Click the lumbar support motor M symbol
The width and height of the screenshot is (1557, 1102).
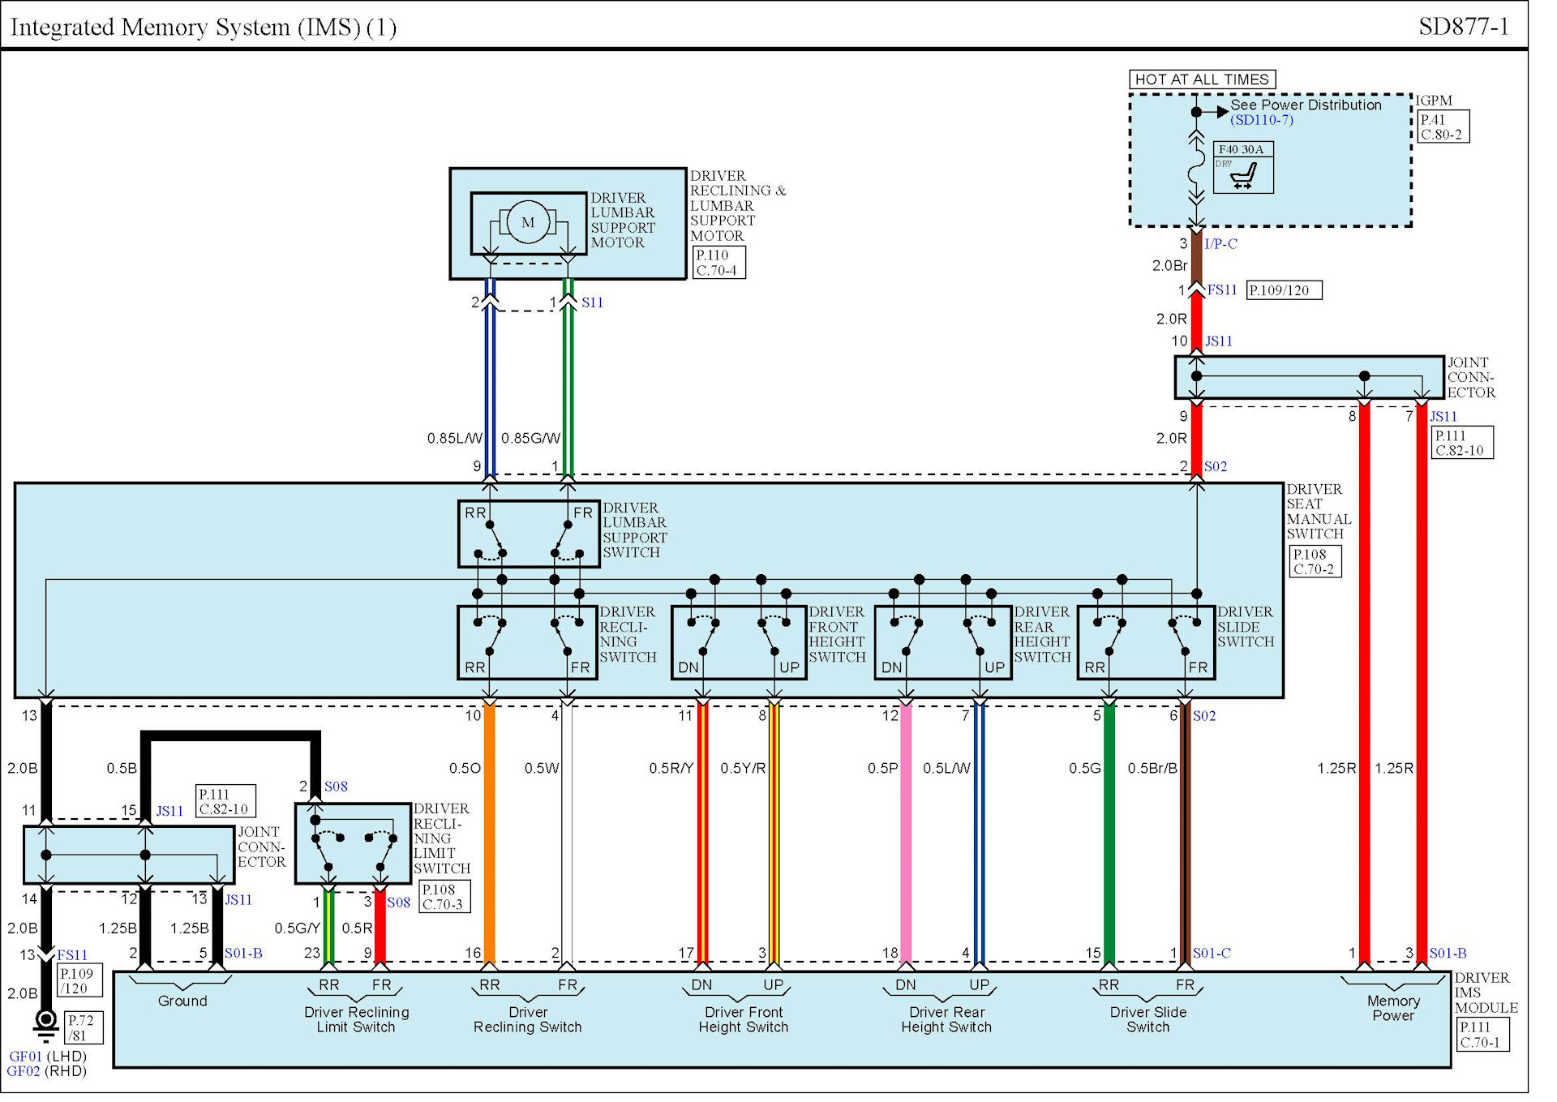coord(528,222)
